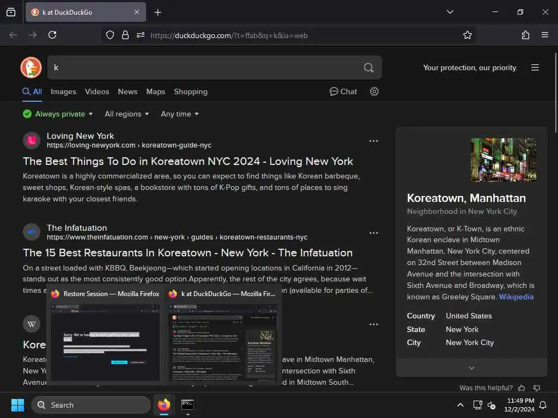Viewport: 558px width, 418px height.
Task: Click The Infatuation site favicon
Action: coord(32,232)
